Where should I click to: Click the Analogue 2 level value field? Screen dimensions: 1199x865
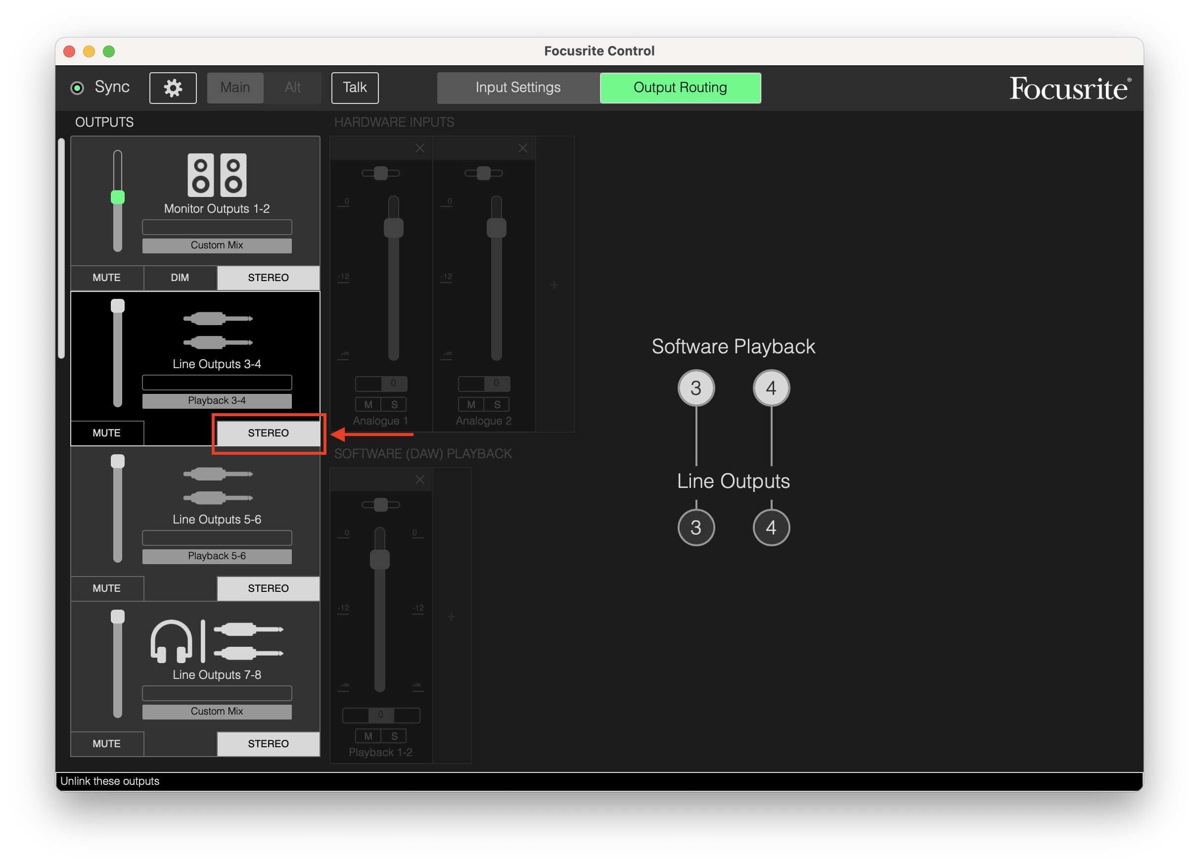click(x=484, y=384)
